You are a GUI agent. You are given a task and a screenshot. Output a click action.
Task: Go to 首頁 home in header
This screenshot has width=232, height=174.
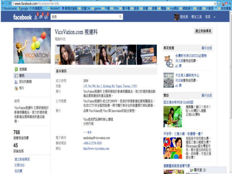208,17
